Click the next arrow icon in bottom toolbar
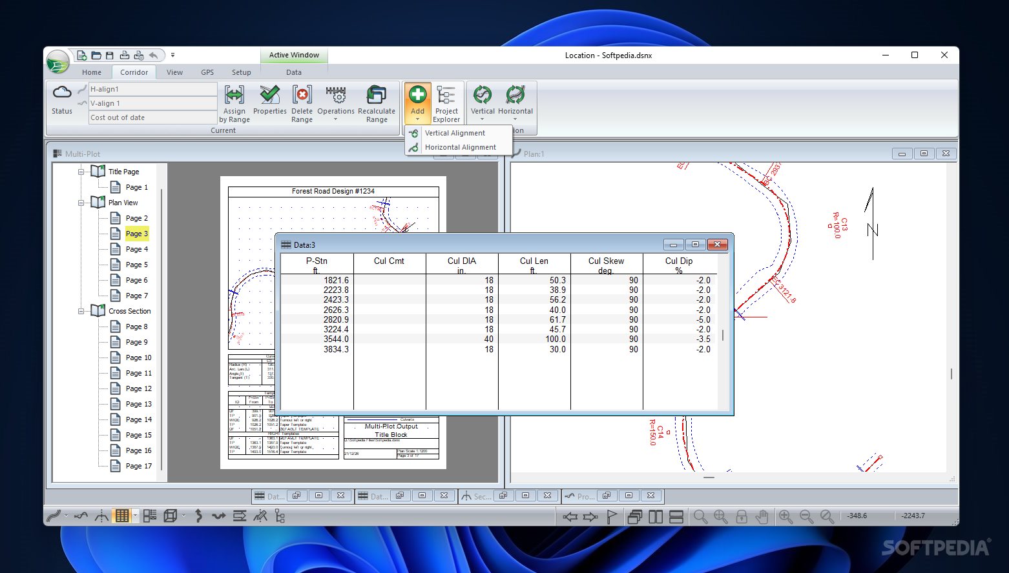Image resolution: width=1009 pixels, height=573 pixels. 590,516
